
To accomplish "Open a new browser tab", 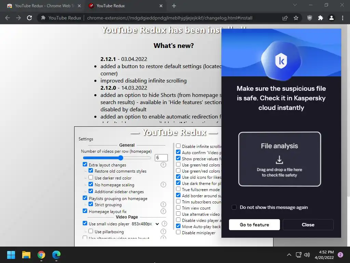I will pyautogui.click(x=174, y=6).
